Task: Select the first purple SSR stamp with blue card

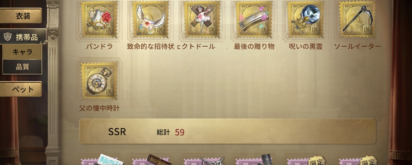Action: pyautogui.click(x=99, y=161)
